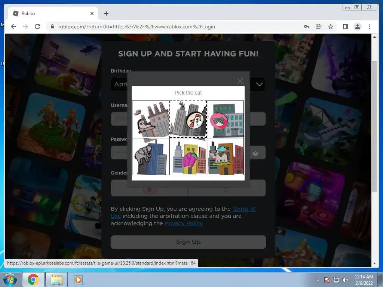Click the forward navigation arrow
Screen dimensions: 383x287
pyautogui.click(x=25, y=27)
